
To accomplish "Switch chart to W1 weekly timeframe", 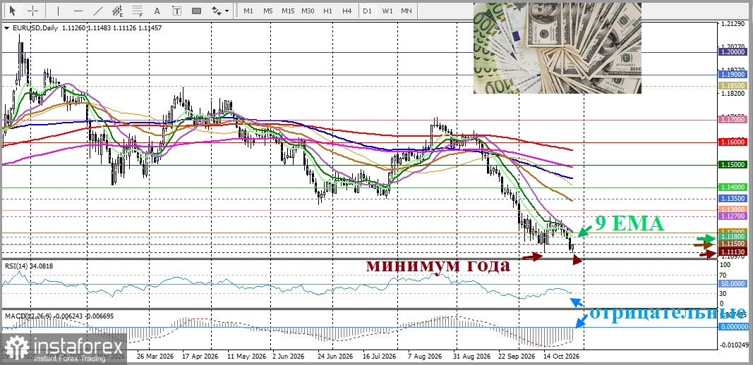I will pyautogui.click(x=387, y=11).
